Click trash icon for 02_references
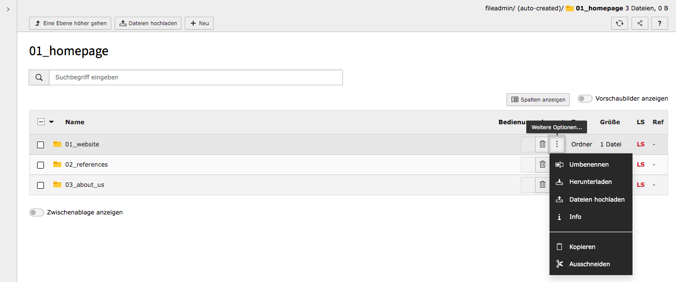 click(543, 165)
